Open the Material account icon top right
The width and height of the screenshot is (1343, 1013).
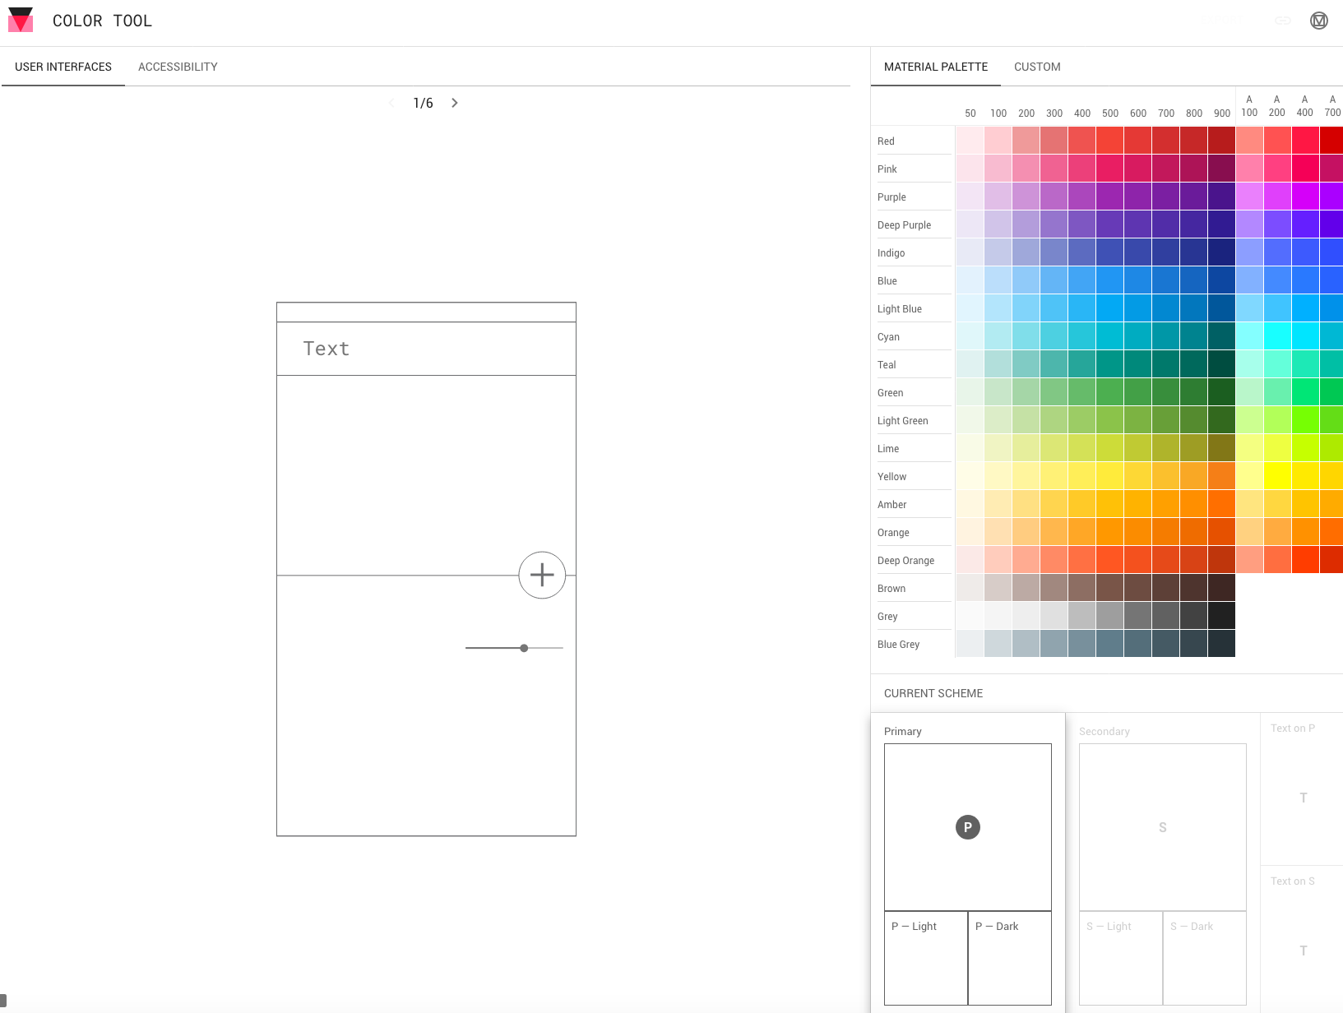[1319, 21]
